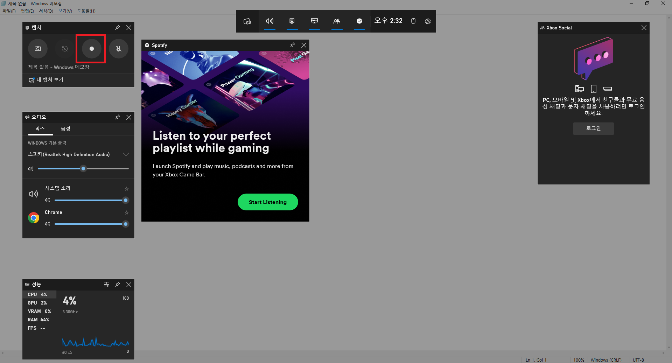Close the Xbox Social widget
Image resolution: width=672 pixels, height=363 pixels.
pos(644,28)
